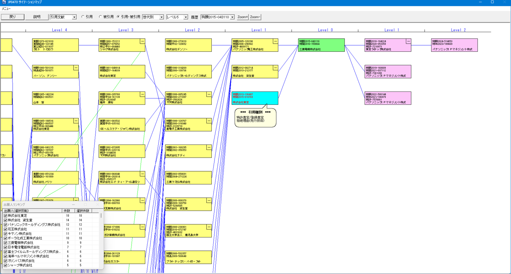The image size is (511, 274).
Task: Uncheck 日本電信電話株式会社 checkbox
Action: (6, 247)
